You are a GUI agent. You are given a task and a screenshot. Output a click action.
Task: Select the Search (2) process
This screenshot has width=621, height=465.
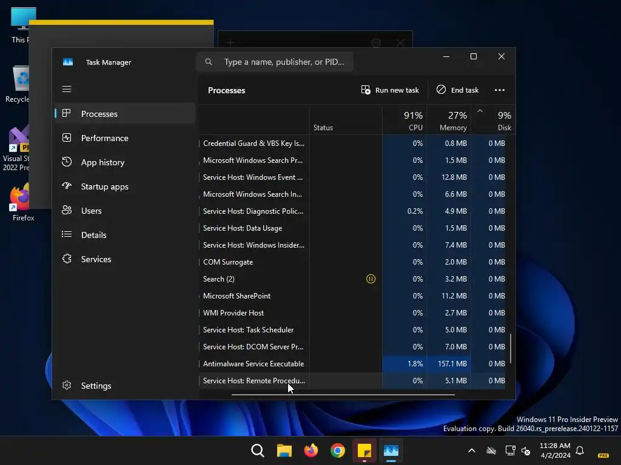352,279
